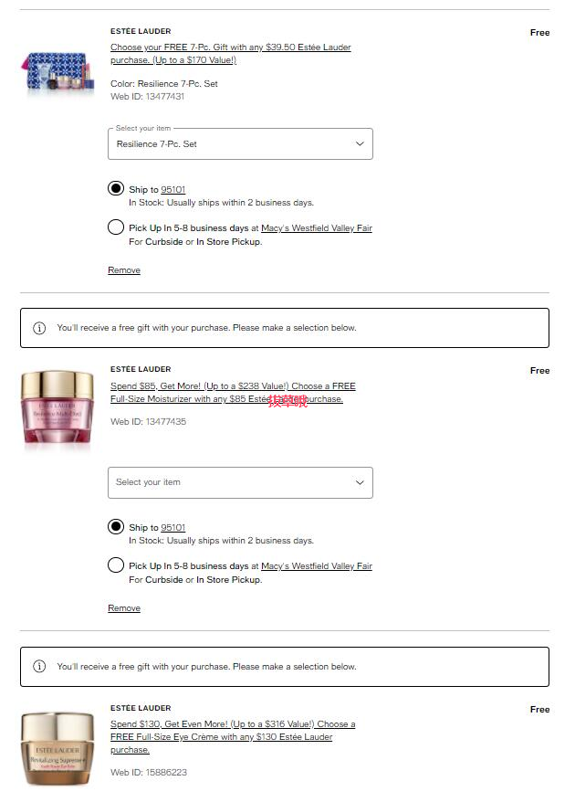Click the info icon in first gift notice

(39, 328)
